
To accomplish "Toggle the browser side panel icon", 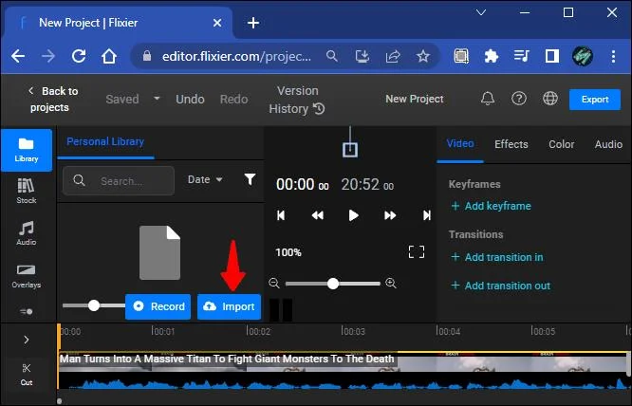I will (551, 56).
